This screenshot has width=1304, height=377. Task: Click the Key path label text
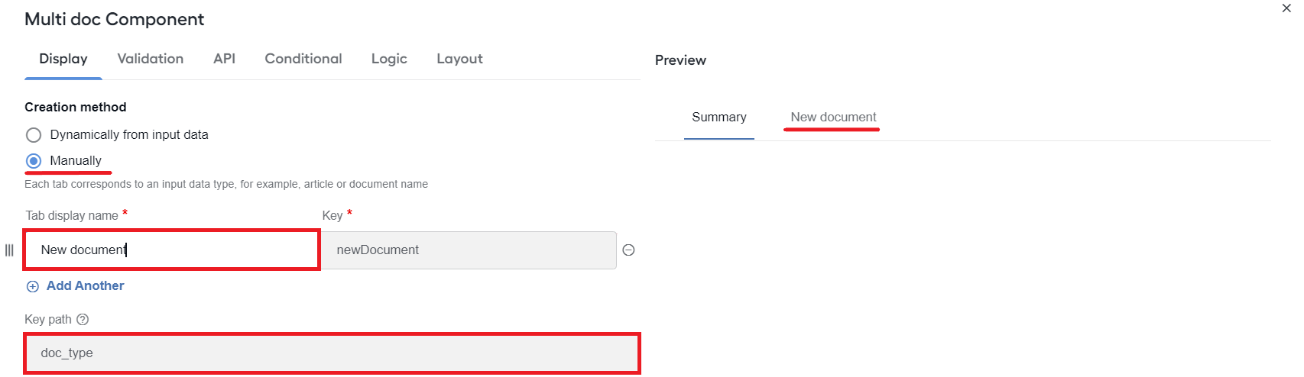(x=48, y=320)
